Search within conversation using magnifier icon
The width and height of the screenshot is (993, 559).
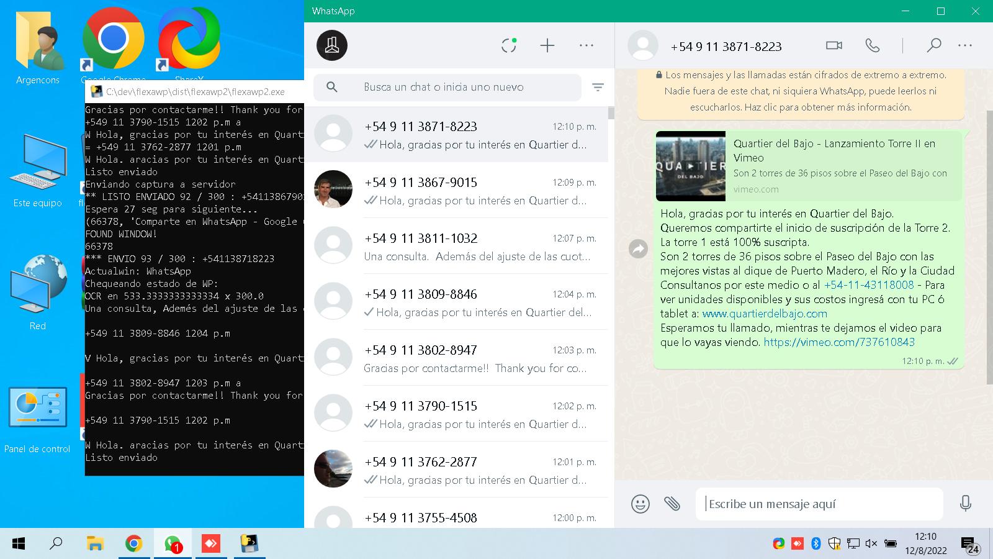934,45
